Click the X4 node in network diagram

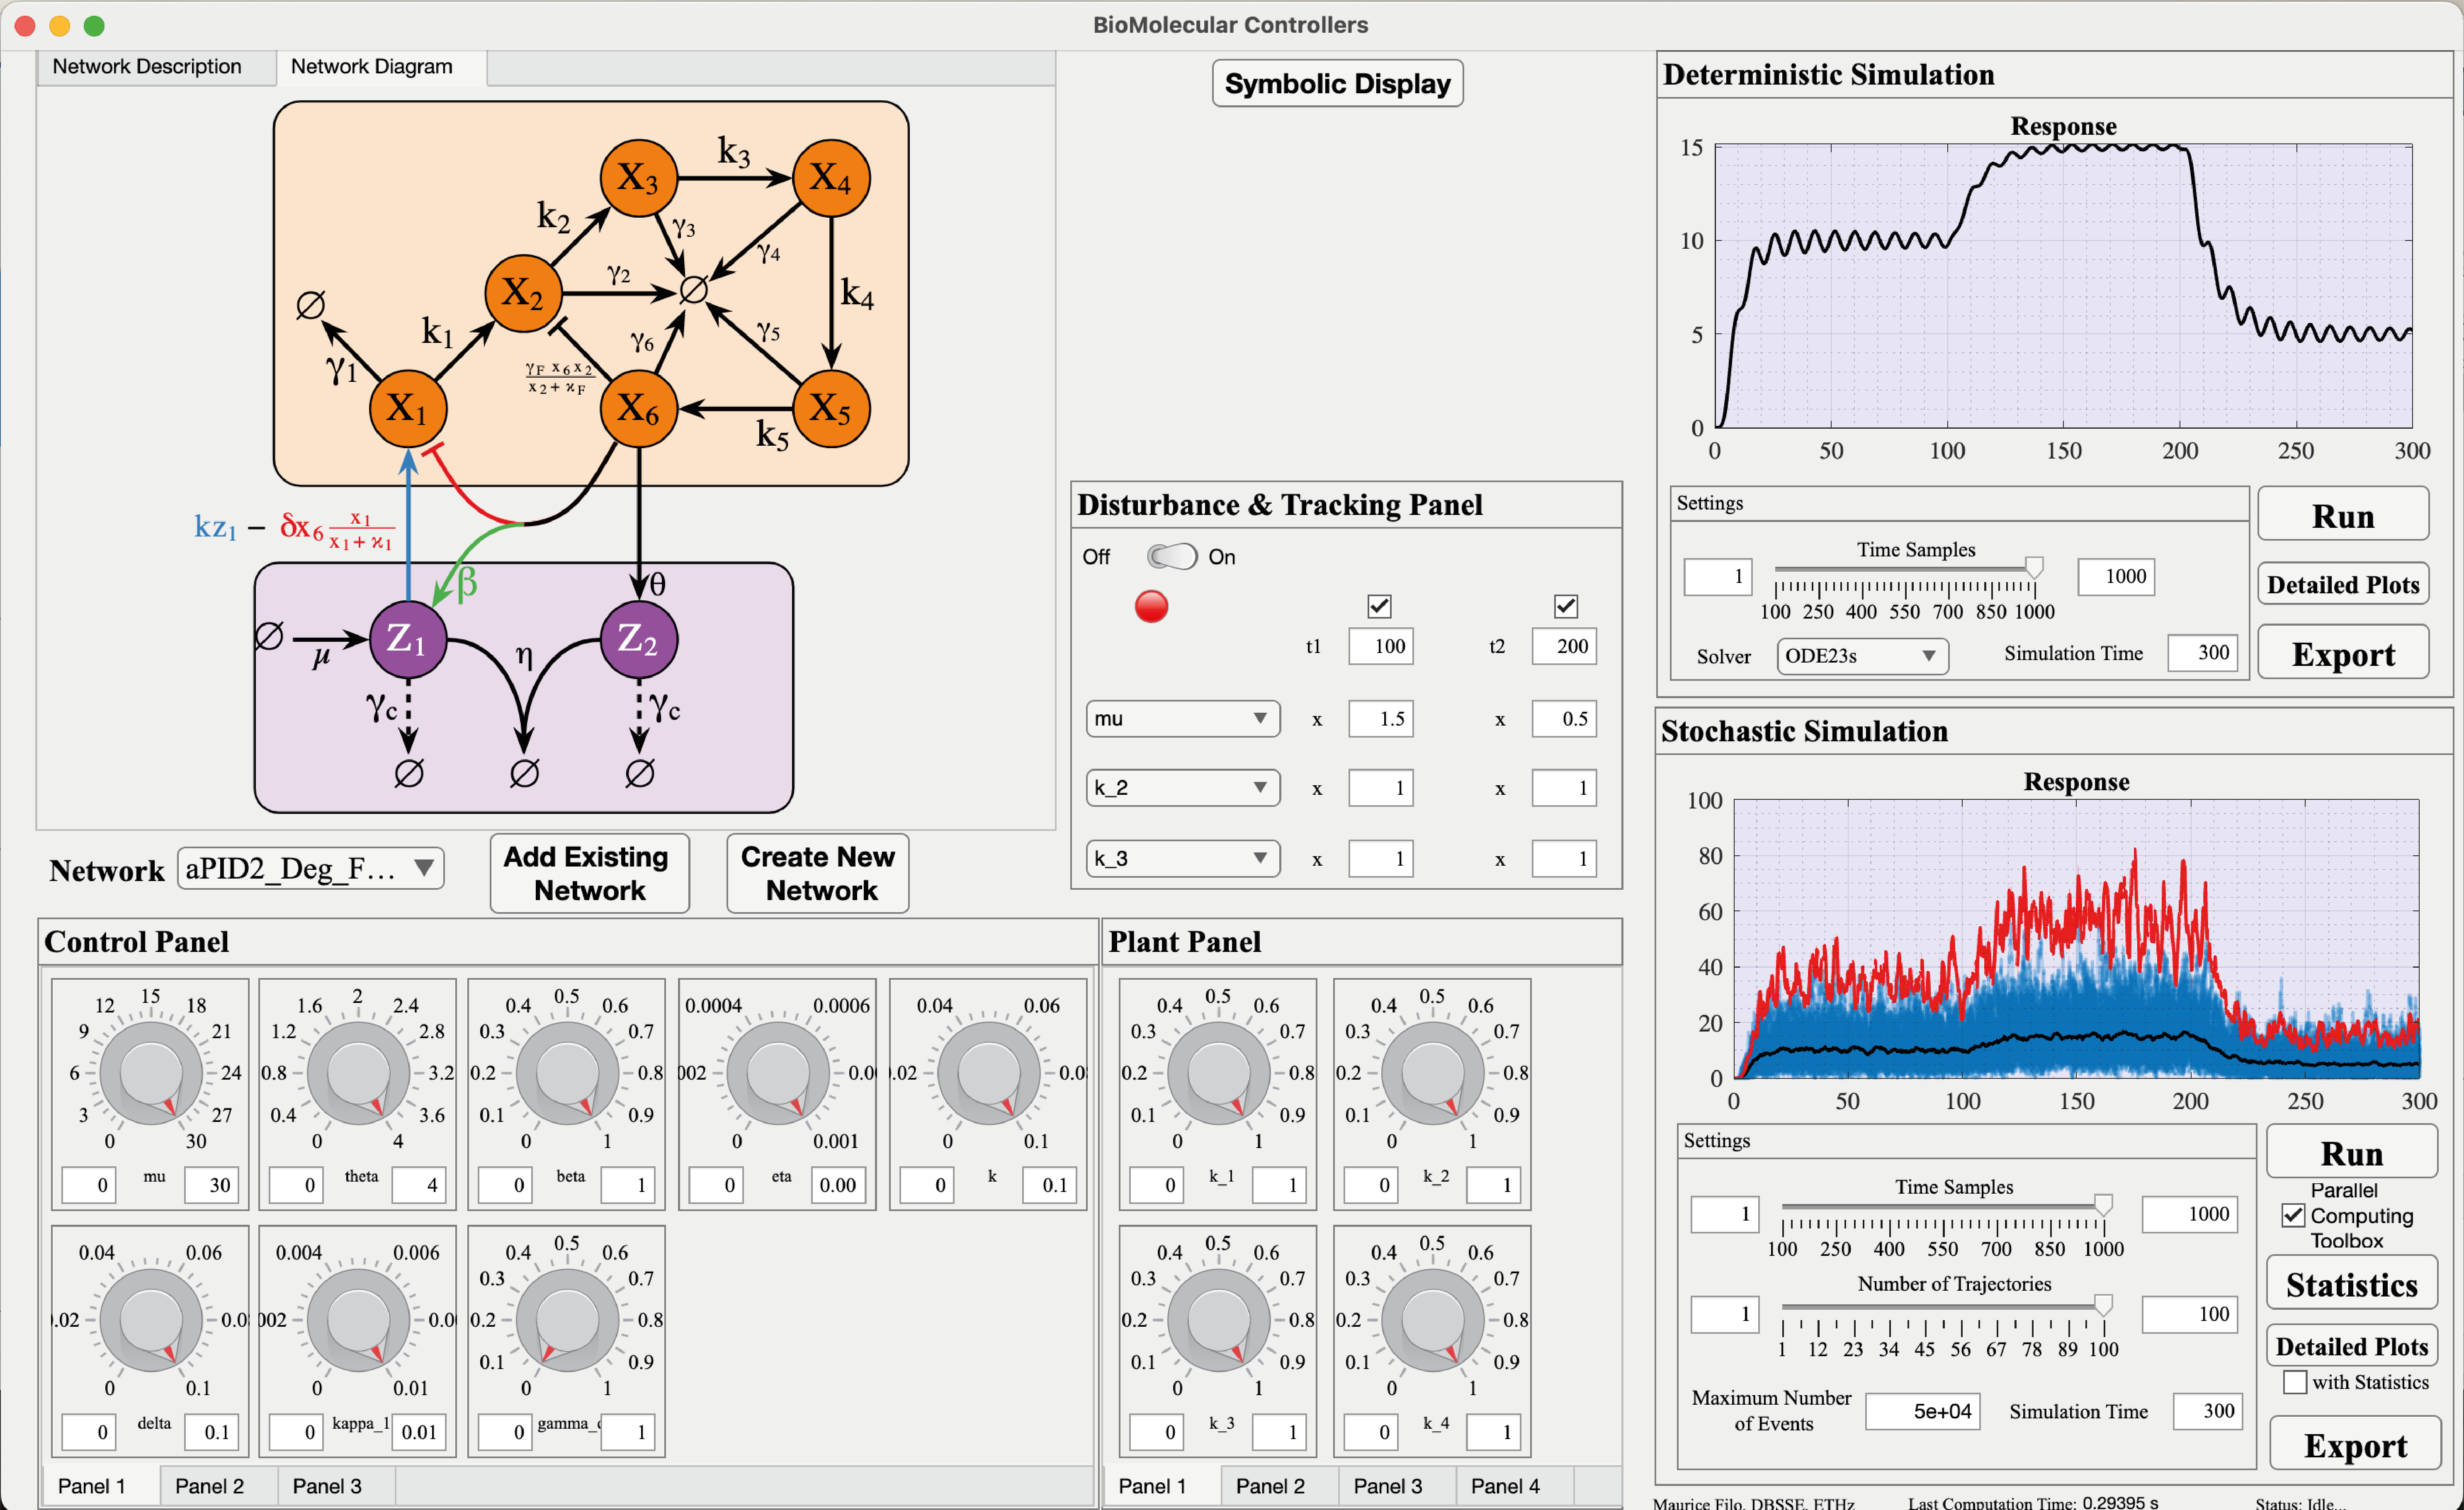click(831, 178)
